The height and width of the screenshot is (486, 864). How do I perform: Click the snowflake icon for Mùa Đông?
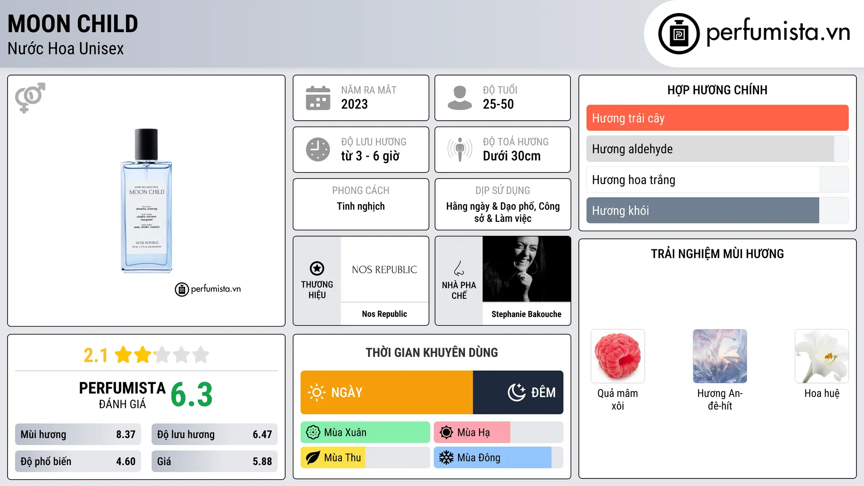[x=446, y=458]
